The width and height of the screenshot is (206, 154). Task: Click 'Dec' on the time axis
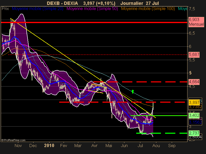click(x=33, y=146)
